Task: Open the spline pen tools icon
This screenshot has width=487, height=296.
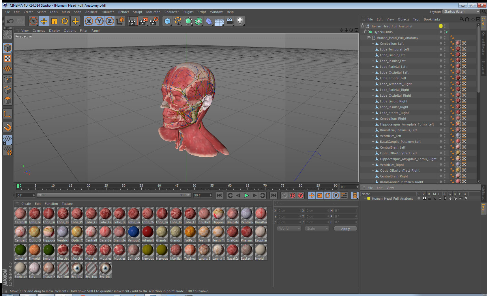Action: (x=178, y=21)
